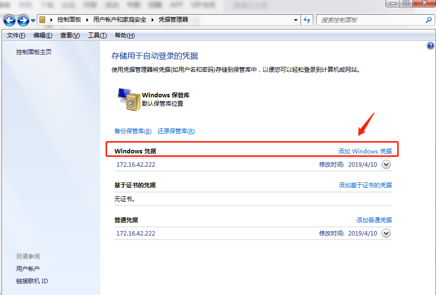Screen dimensions: 436x295
Task: Open the 编辑(E) menu
Action: pos(43,35)
